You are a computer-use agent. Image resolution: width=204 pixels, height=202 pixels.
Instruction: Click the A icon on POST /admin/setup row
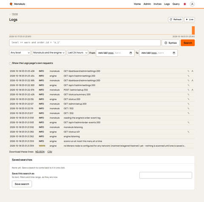(193, 90)
